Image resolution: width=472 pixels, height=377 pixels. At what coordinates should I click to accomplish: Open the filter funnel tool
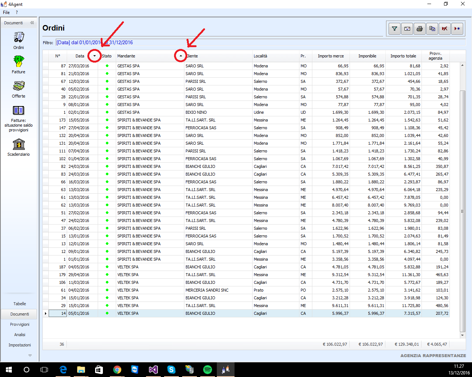[x=395, y=29]
